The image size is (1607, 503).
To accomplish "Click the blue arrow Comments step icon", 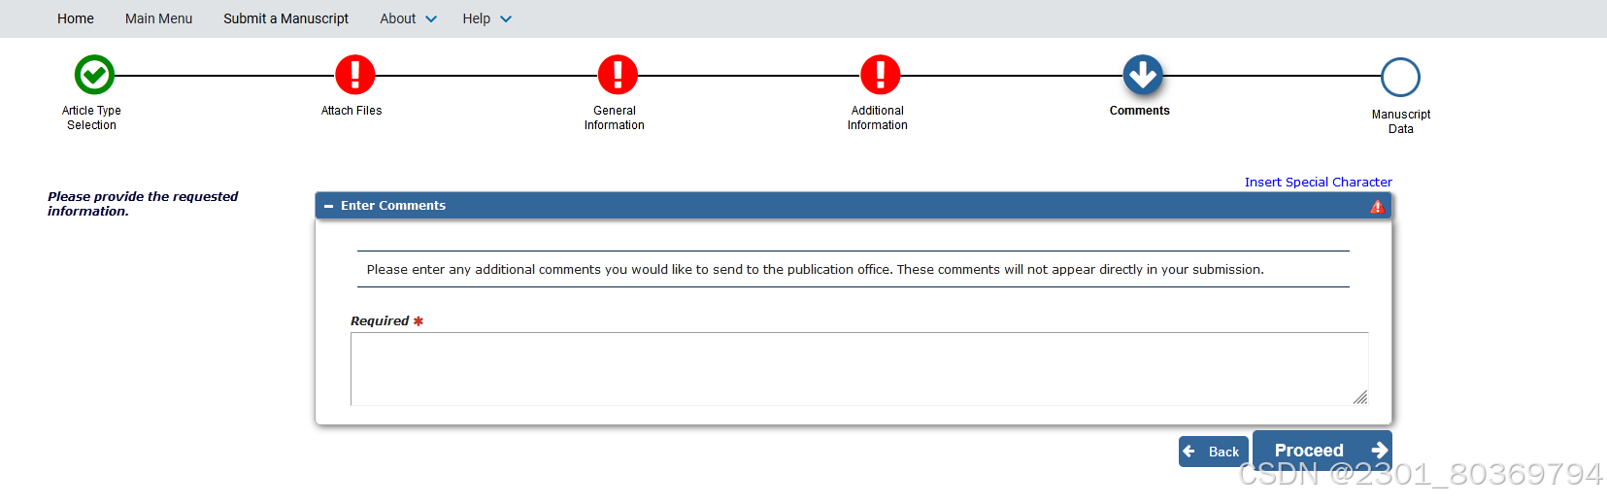I will [x=1143, y=75].
